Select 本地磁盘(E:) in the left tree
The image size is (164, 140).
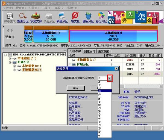point(32,70)
